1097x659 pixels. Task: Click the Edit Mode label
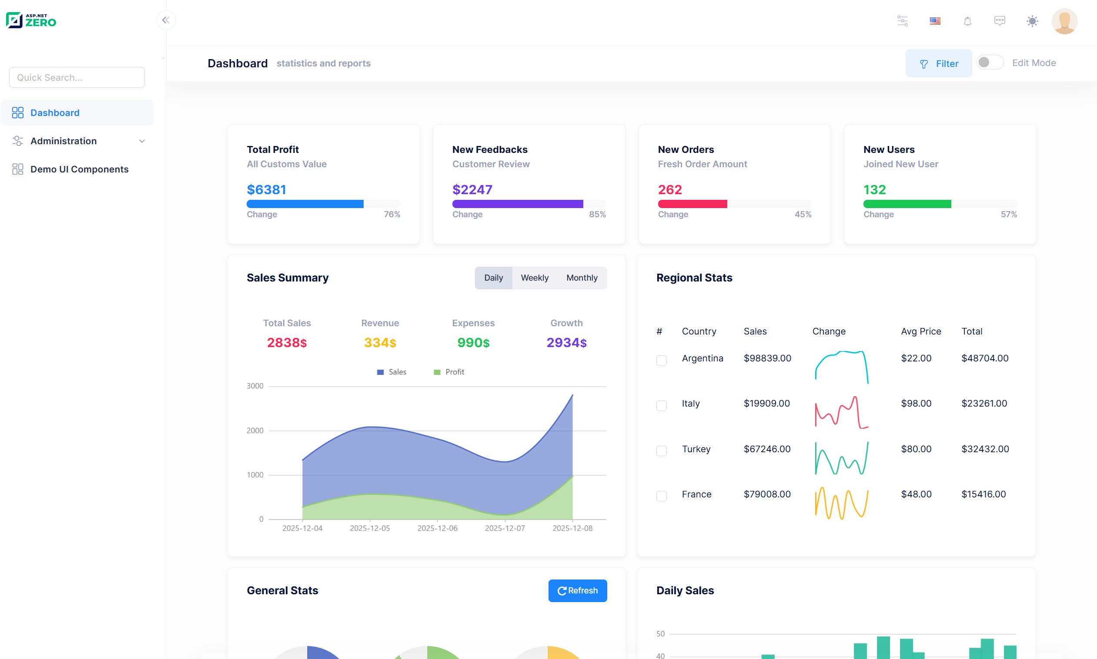tap(1034, 63)
